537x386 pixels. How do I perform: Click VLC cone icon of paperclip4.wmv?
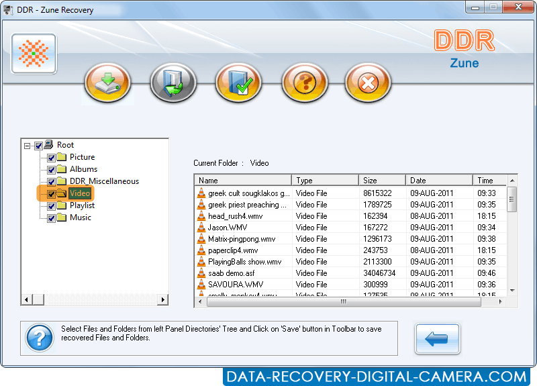click(201, 250)
